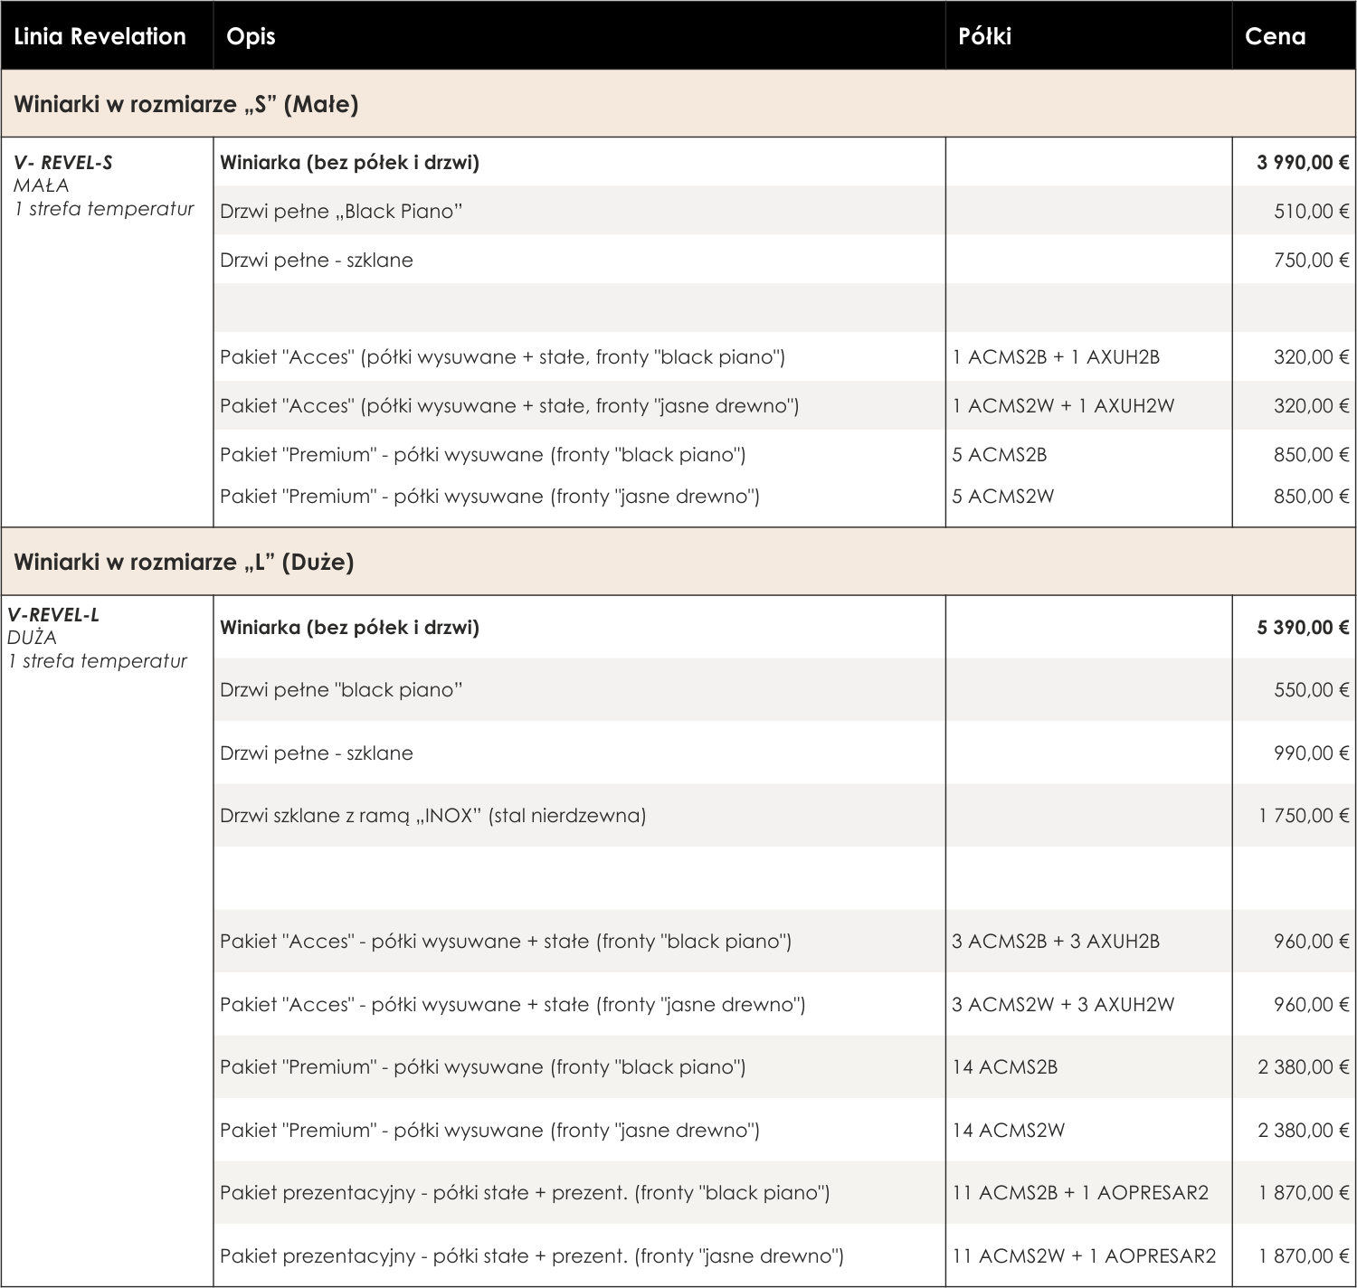Viewport: 1357px width, 1288px height.
Task: Select the "Opis" column header
Action: (251, 36)
